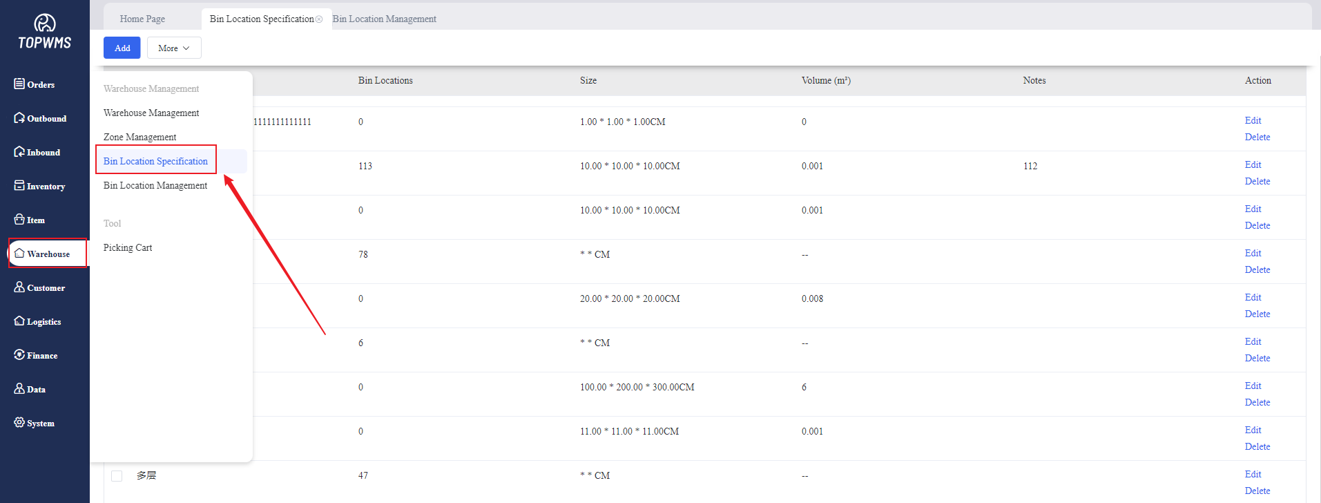Open System settings gear icon
Image resolution: width=1321 pixels, height=503 pixels.
point(19,423)
